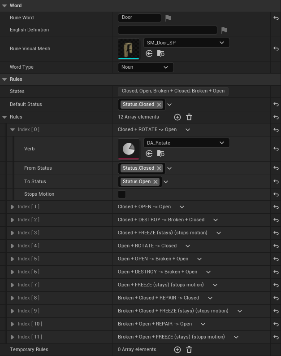The height and width of the screenshot is (356, 281).
Task: Open Default Status tag picker chevron
Action: click(169, 105)
